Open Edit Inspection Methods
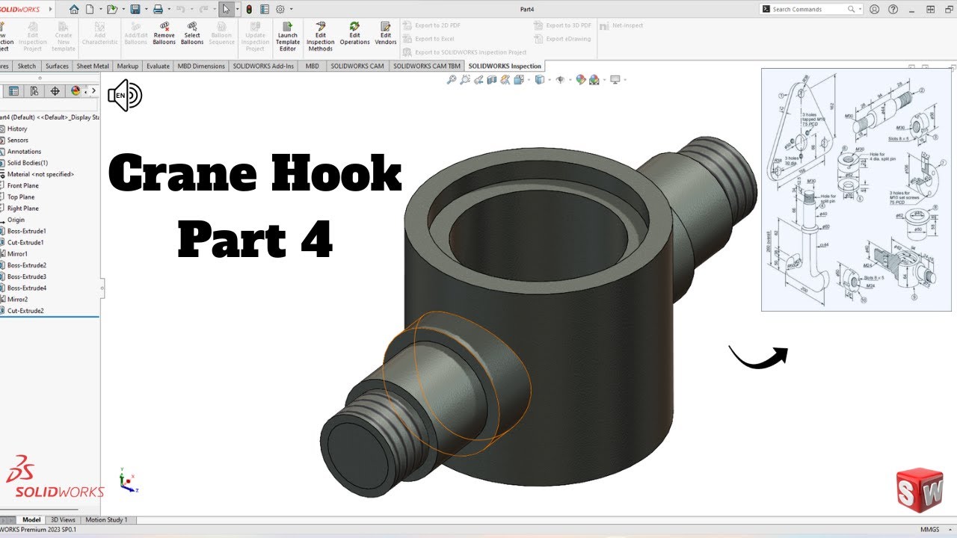Image resolution: width=957 pixels, height=538 pixels. coord(321,37)
